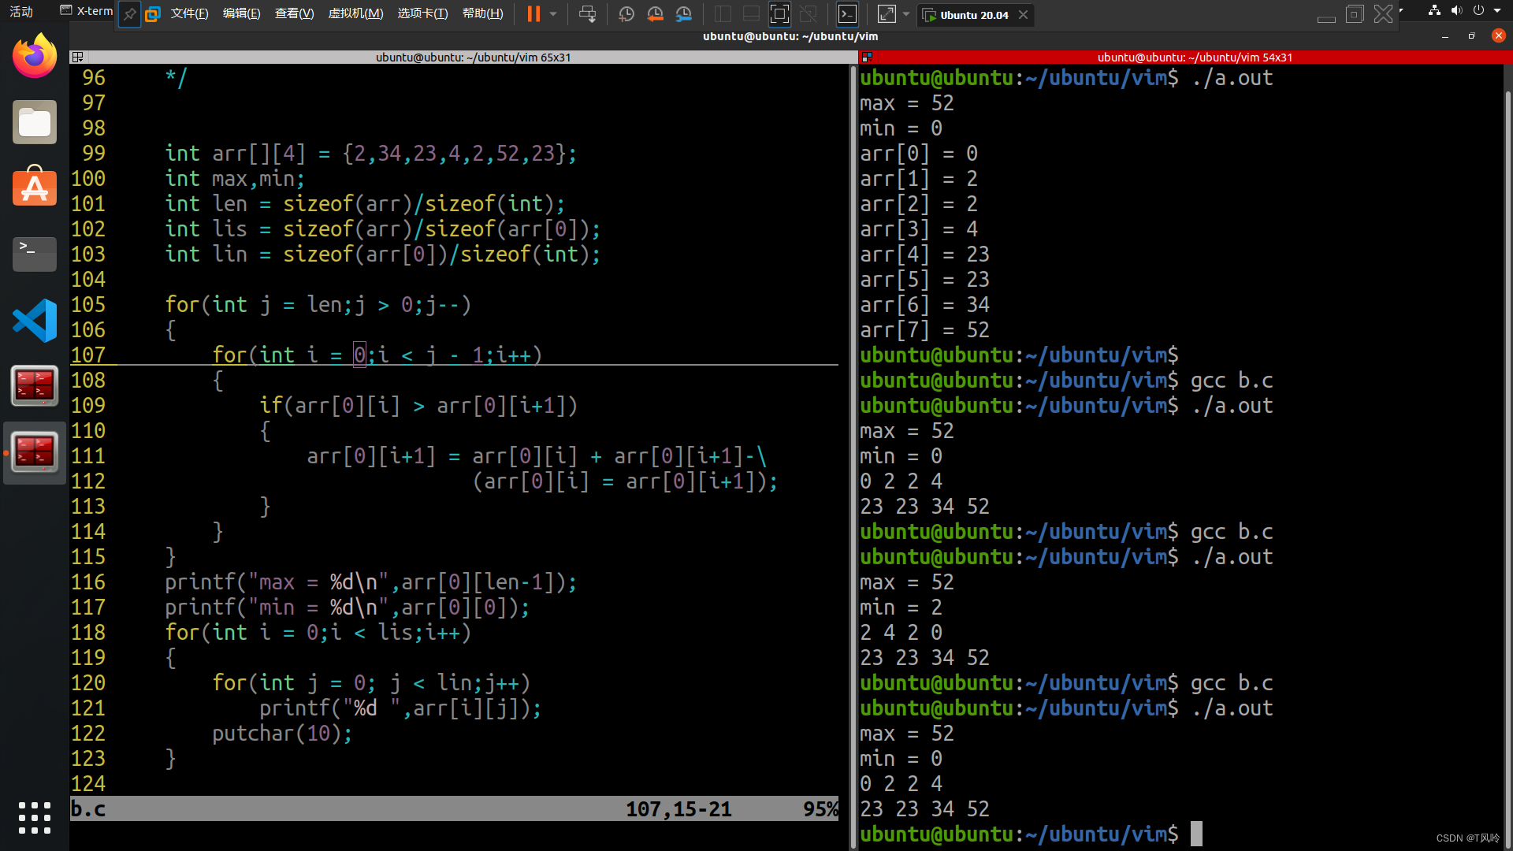Send Ctrl+Alt+Del to virtual machine
Viewport: 1513px width, 851px height.
(587, 13)
